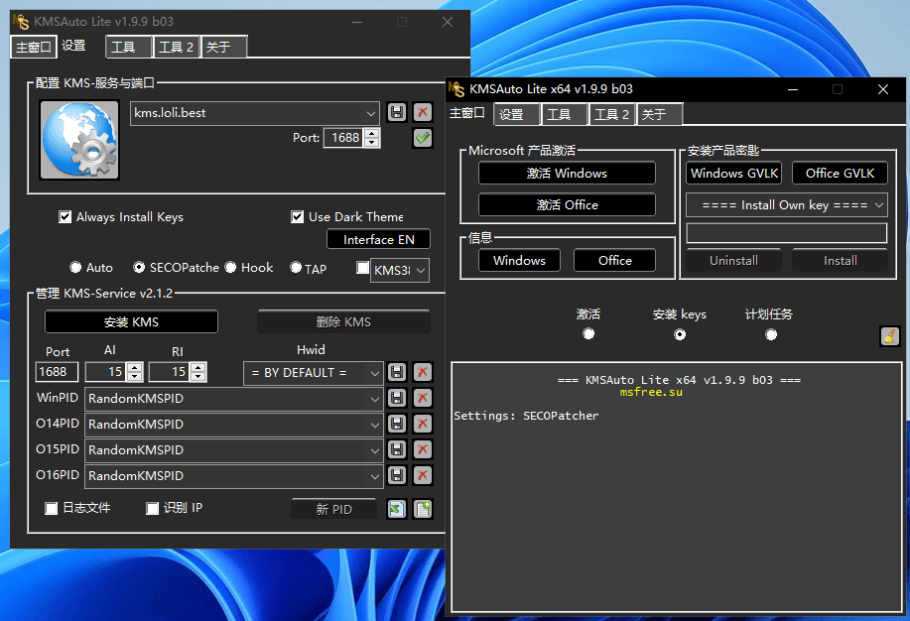Open 工具 2 tab in the x64 window
910x621 pixels.
pyautogui.click(x=611, y=114)
